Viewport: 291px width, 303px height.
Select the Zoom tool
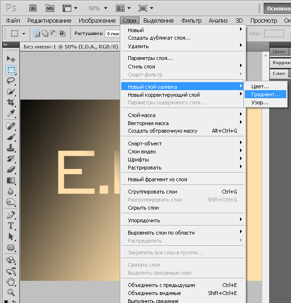click(x=11, y=293)
